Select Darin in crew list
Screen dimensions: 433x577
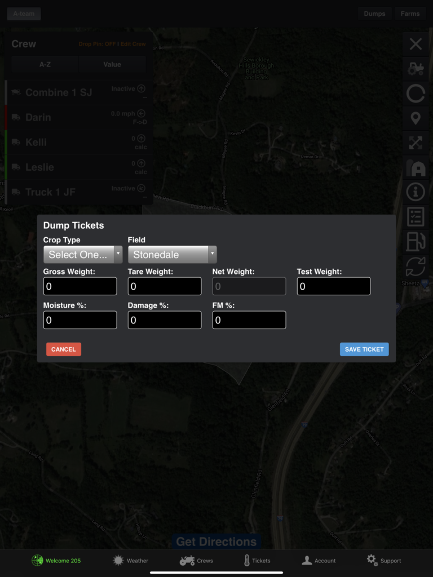(79, 117)
